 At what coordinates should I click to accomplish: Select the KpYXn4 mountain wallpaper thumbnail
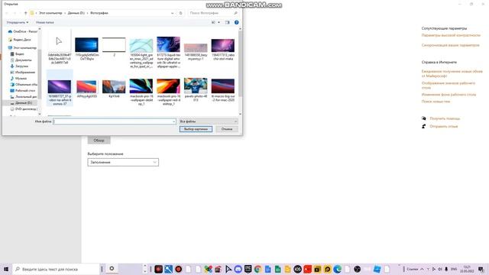[x=114, y=86]
